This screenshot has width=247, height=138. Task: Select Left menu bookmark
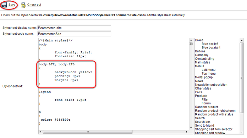pyautogui.click(x=208, y=70)
